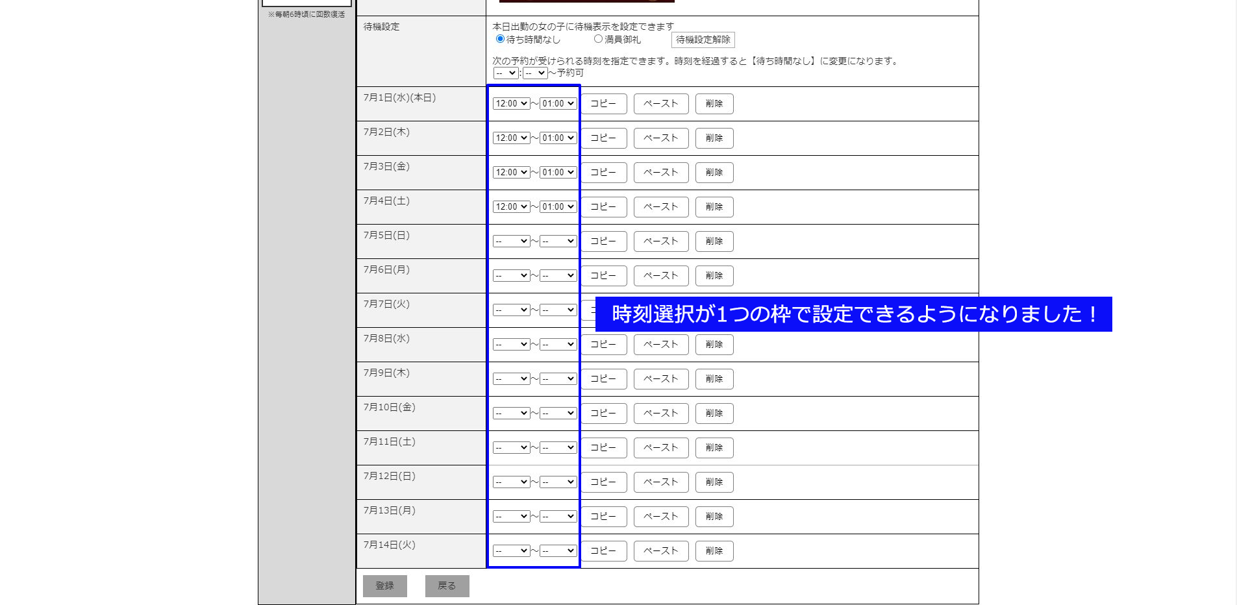Open the end time dropdown for 7月2日
This screenshot has width=1237, height=605.
tap(558, 138)
